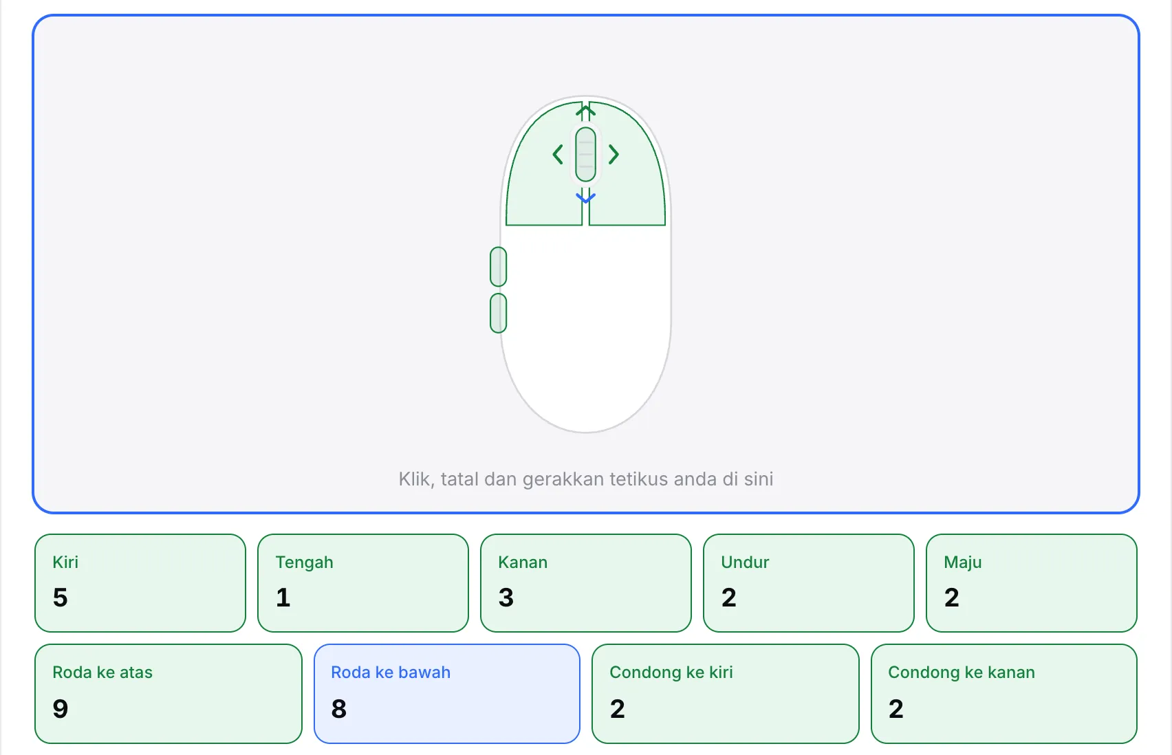Click the tilt-right chevron beside the wheel
Viewport: 1172px width, 755px height.
tap(614, 155)
